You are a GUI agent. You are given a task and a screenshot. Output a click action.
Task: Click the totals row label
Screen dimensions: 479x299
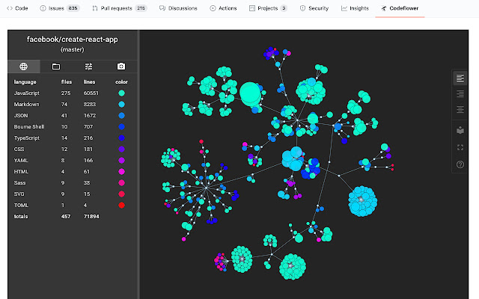click(21, 217)
